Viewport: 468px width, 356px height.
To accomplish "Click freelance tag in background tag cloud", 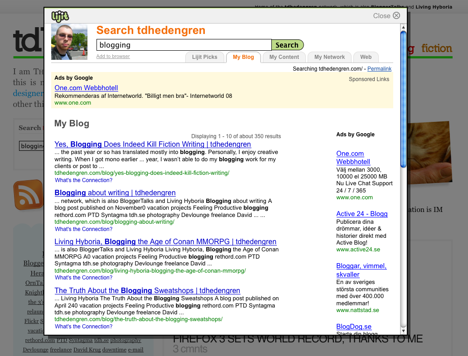I will click(61, 350).
